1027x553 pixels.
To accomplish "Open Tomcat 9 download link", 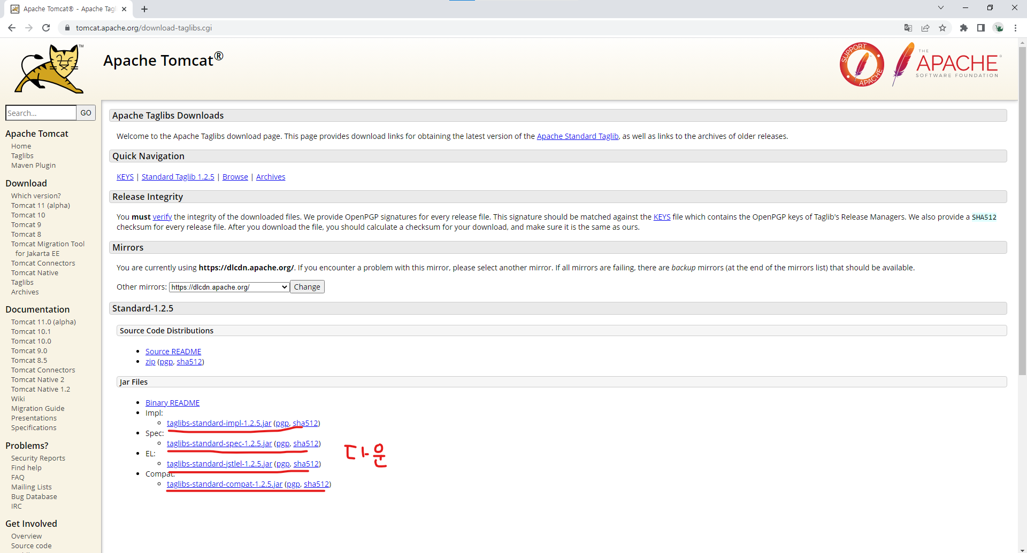I will [x=26, y=224].
